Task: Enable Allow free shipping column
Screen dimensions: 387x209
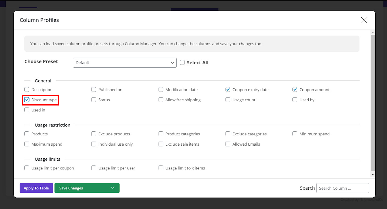Action: [x=161, y=100]
